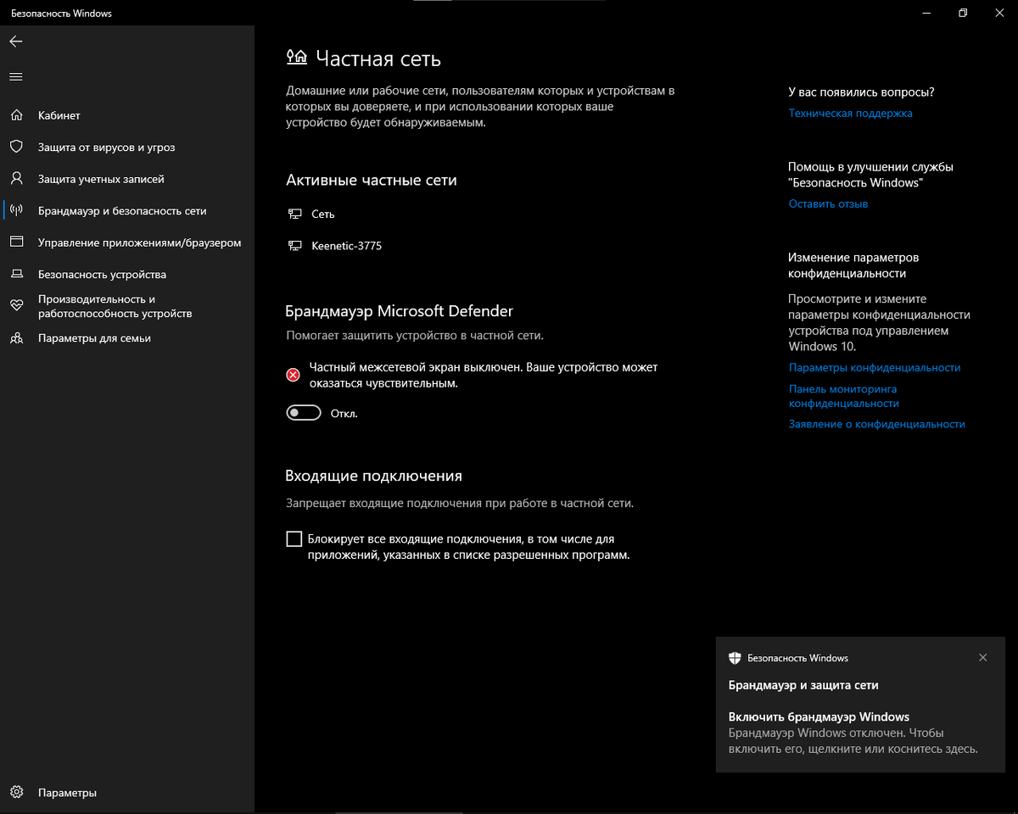Click the Defender shield icon in notification
1018x814 pixels.
pos(735,658)
